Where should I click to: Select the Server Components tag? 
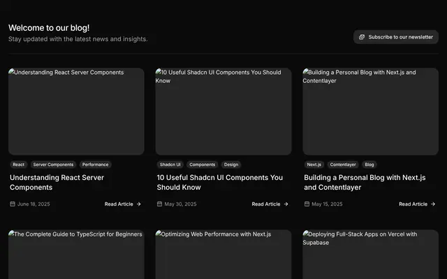click(x=53, y=165)
